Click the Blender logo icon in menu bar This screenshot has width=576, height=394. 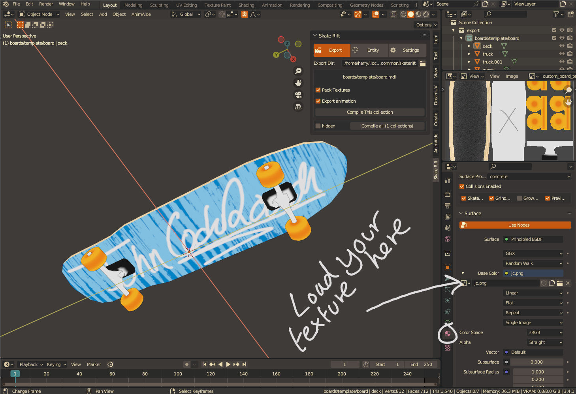coord(6,4)
